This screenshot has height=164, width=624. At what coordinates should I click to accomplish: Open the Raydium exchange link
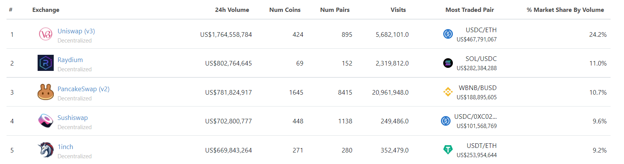coord(70,60)
